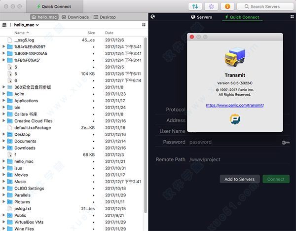Open the hello_mac path dropdown
Screen dimensions: 296x231
(x=27, y=25)
